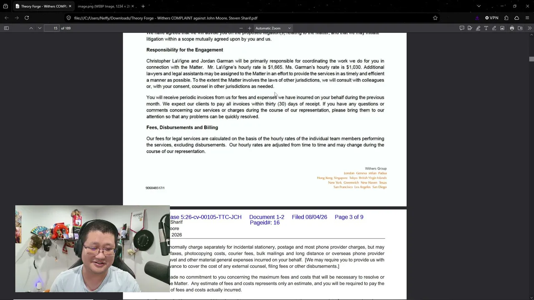
Task: Go forward in browser history
Action: coord(17,18)
